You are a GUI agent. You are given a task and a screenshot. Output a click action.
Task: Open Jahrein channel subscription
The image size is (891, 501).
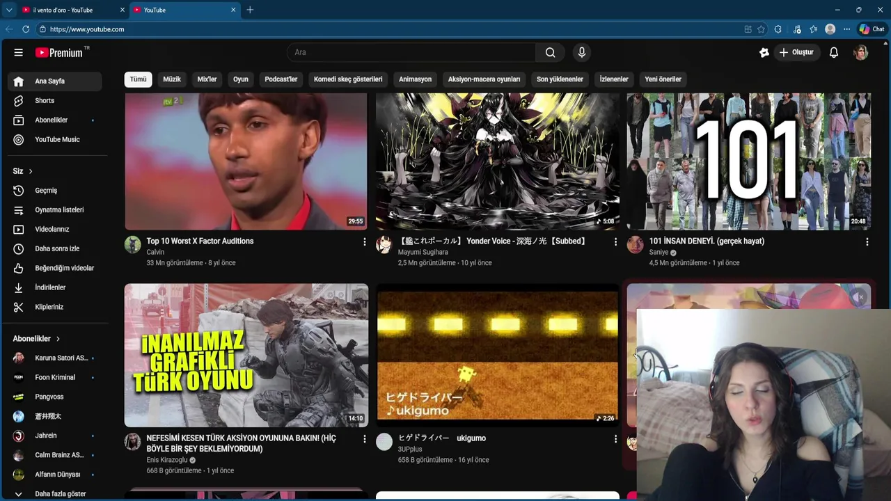pyautogui.click(x=55, y=436)
